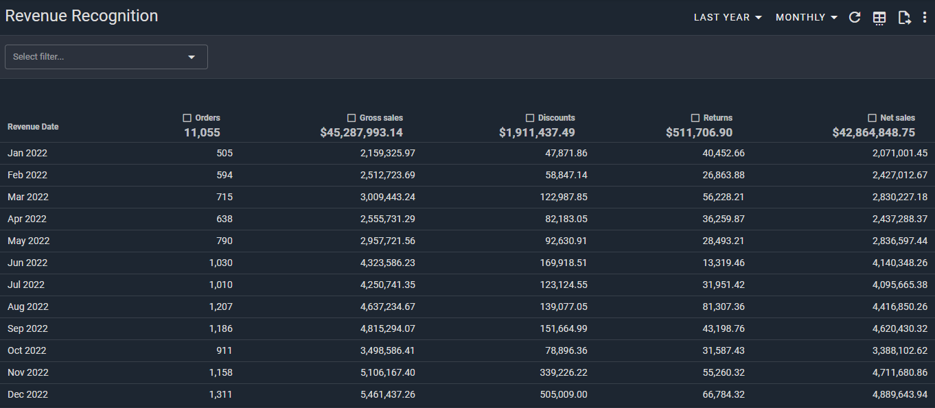
Task: Tick the Orders column checkbox
Action: [x=187, y=118]
